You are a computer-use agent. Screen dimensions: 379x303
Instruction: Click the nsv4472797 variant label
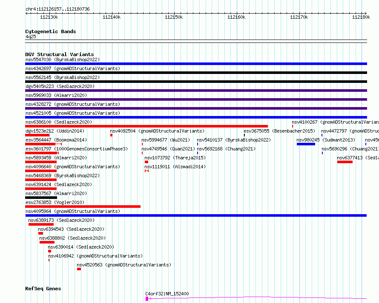pos(350,131)
